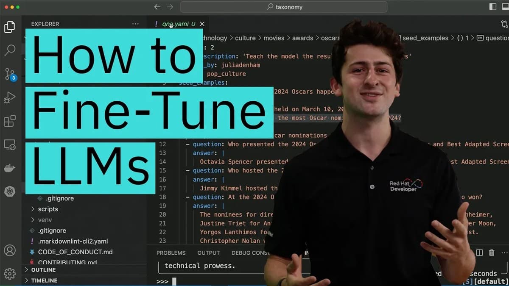Screen dimensions: 509x286
Task: Open the Run and Debug view
Action: 9,98
